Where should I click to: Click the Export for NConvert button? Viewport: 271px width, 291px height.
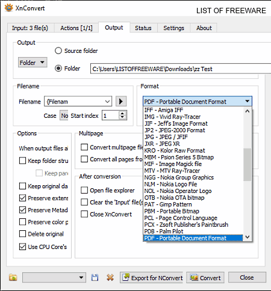(x=152, y=278)
